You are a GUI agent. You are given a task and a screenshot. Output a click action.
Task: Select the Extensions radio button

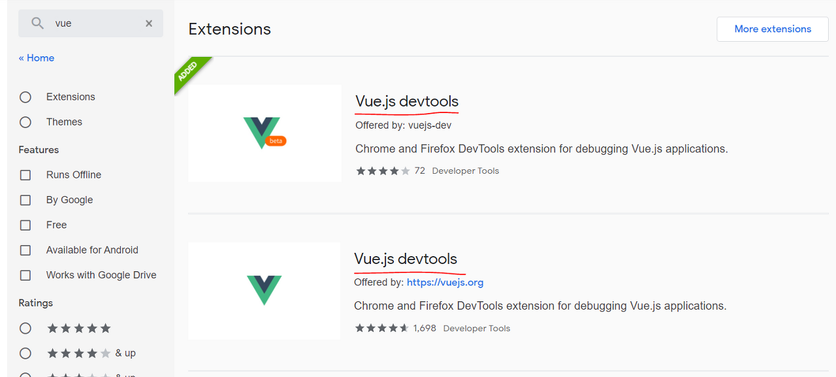click(25, 97)
